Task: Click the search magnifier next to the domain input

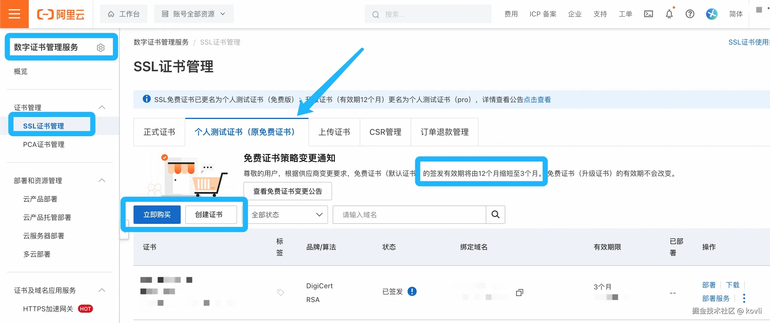Action: coord(495,214)
